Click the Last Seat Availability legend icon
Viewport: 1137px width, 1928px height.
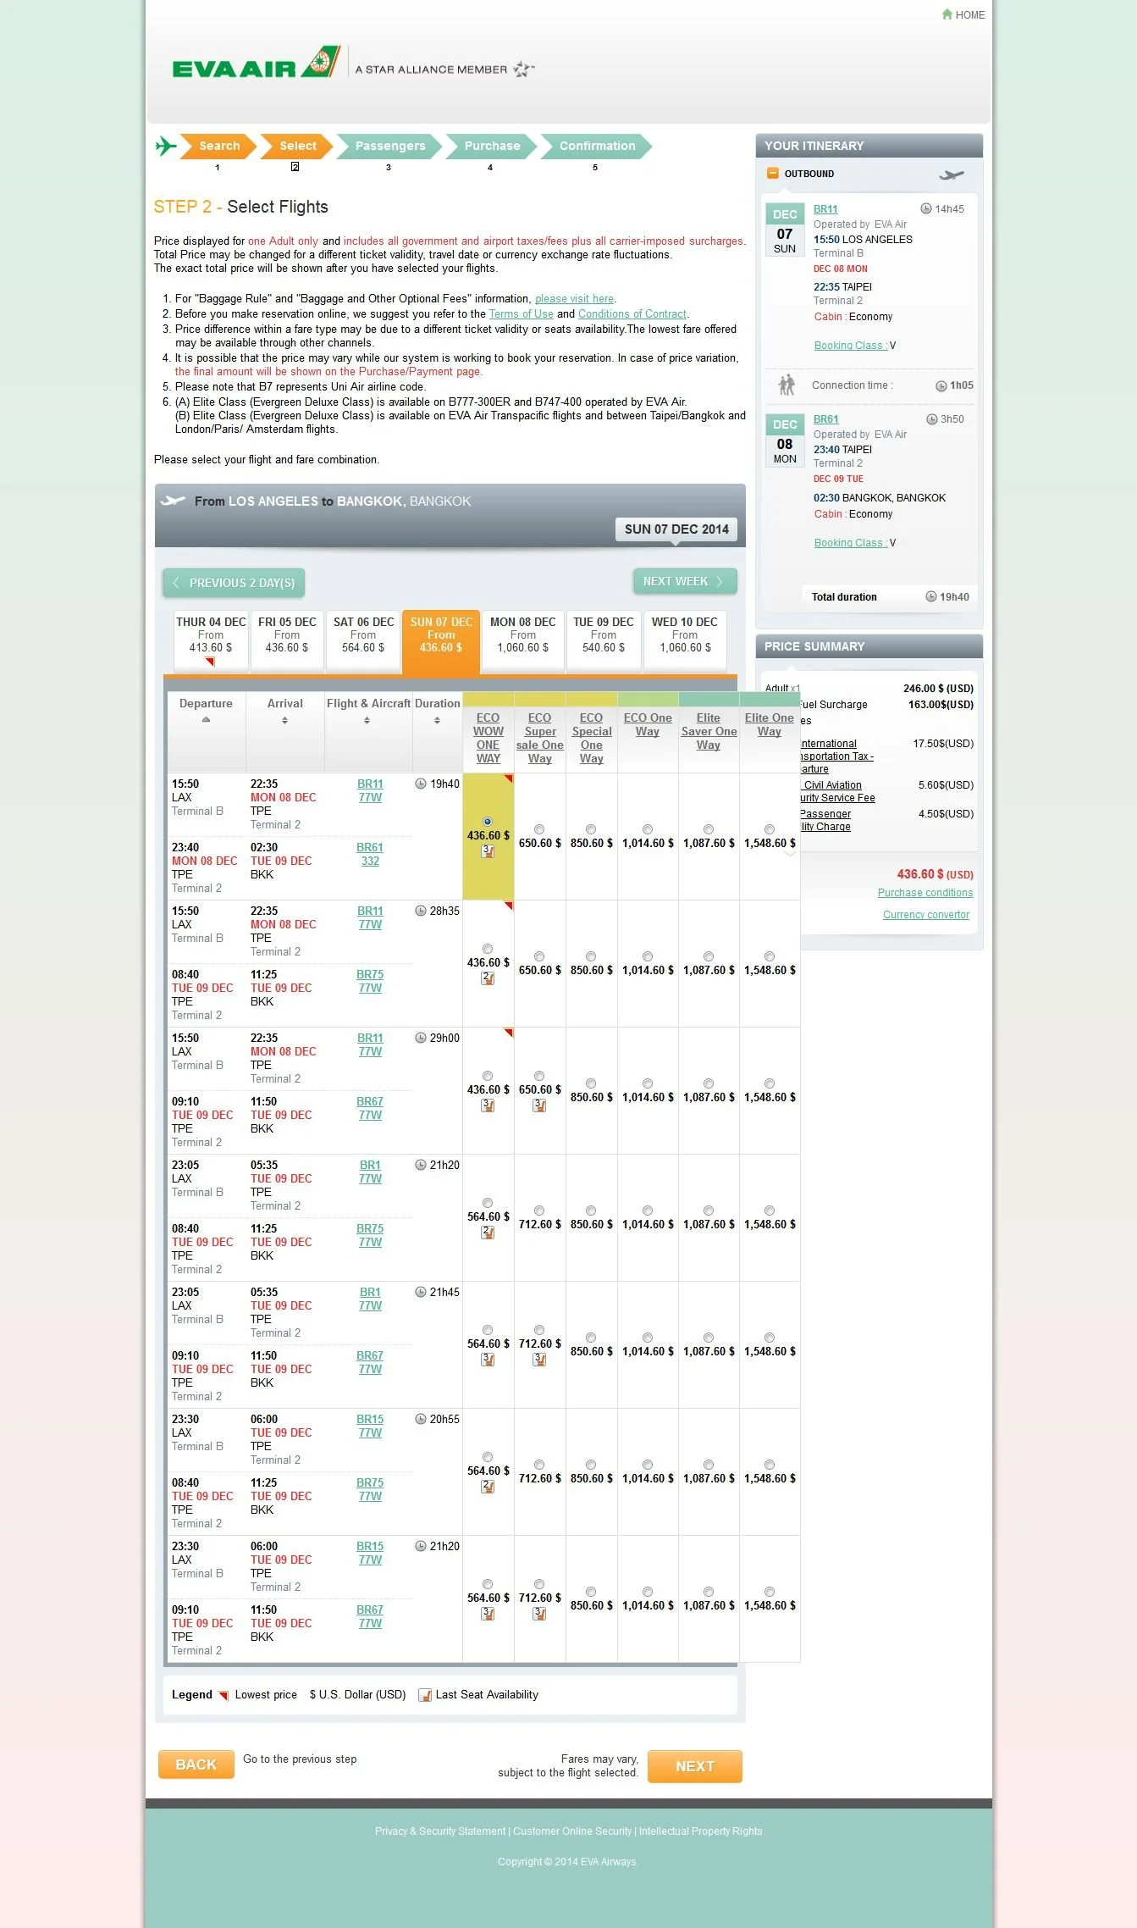425,1695
